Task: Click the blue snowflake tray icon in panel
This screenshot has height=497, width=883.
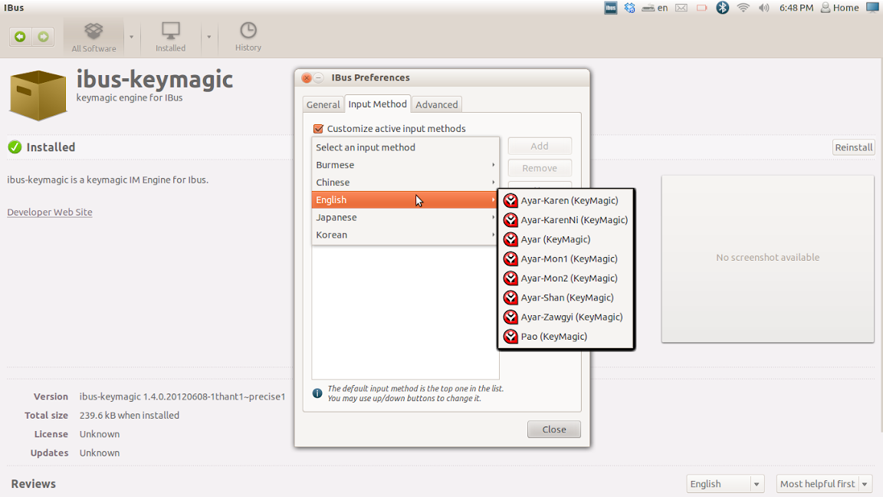Action: 629,8
